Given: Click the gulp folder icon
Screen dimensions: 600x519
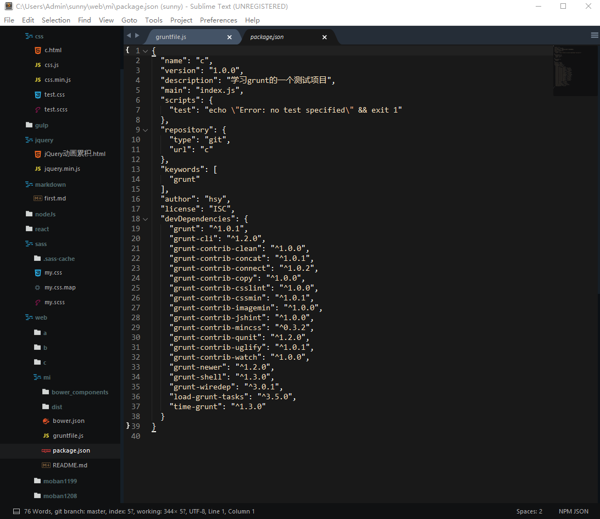Looking at the screenshot, I should click(29, 125).
